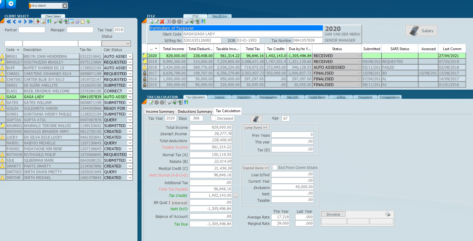
Task: Click the Lump Sums >> button
Action: tap(256, 127)
